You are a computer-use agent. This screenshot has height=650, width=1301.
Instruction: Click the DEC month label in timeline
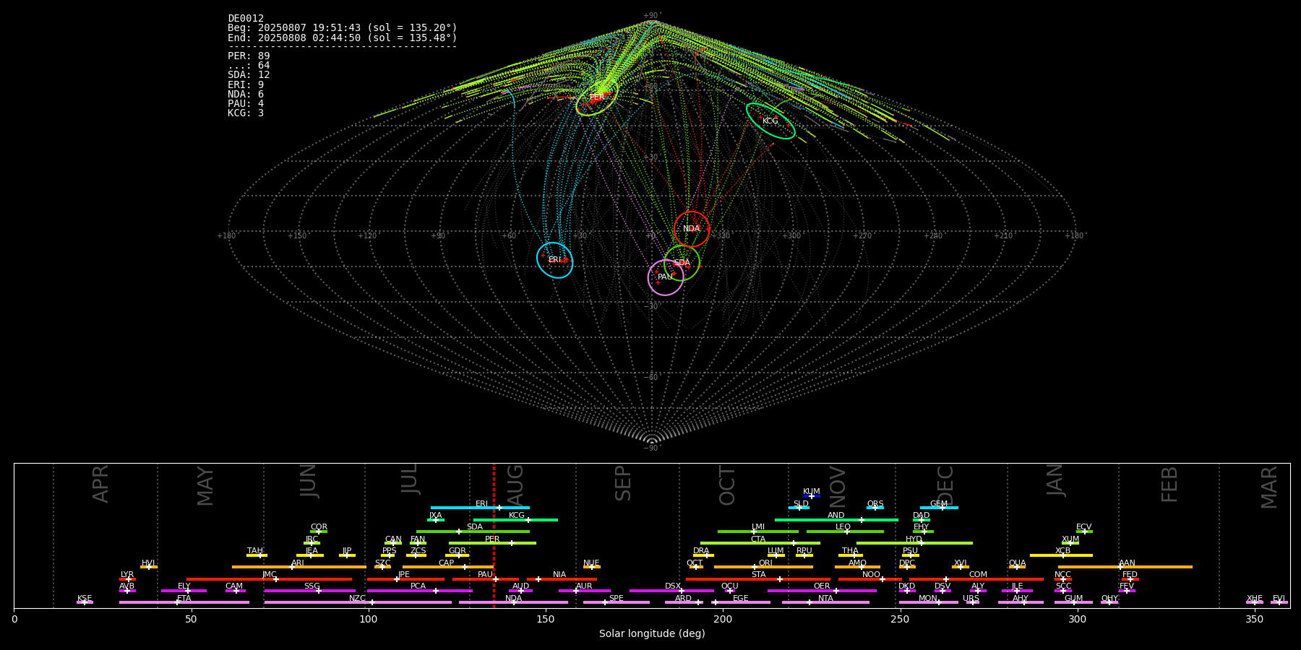click(945, 485)
